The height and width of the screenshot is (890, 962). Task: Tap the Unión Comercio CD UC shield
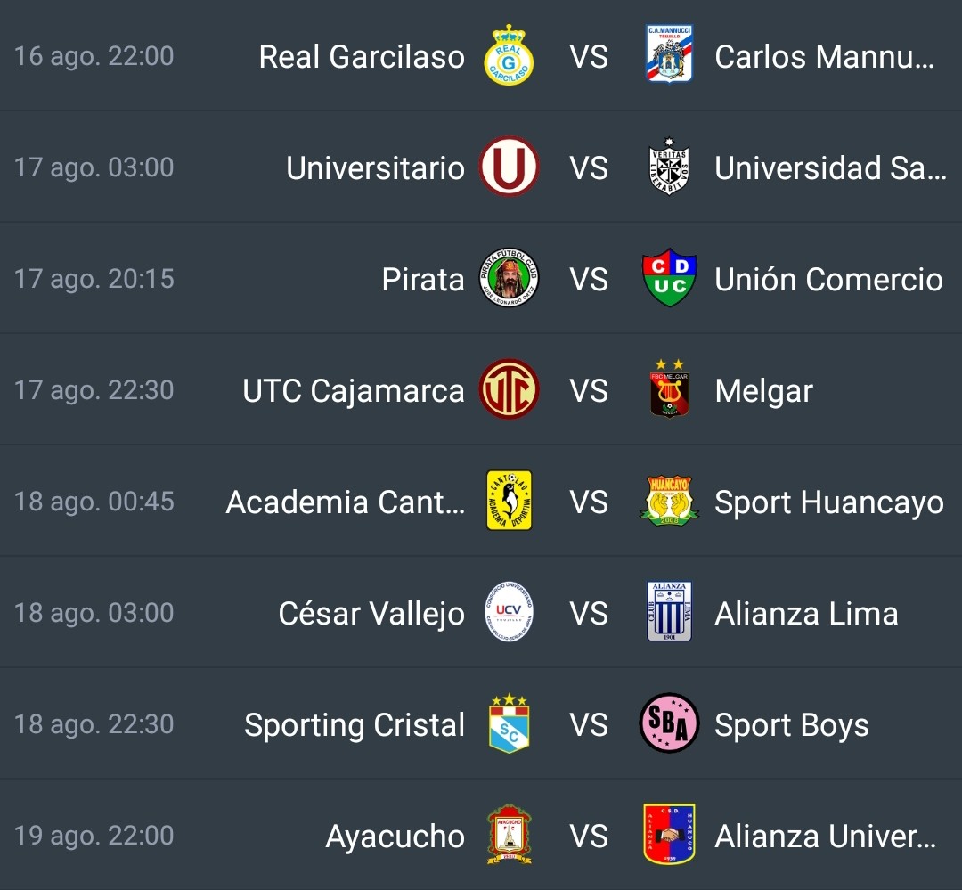669,277
